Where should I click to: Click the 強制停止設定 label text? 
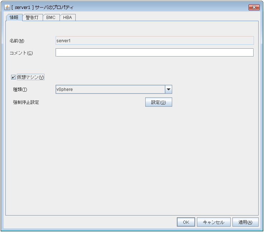point(26,102)
